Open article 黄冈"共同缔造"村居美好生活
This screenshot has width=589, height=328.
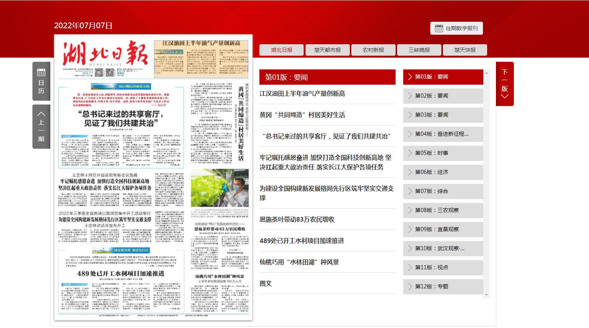tap(302, 115)
